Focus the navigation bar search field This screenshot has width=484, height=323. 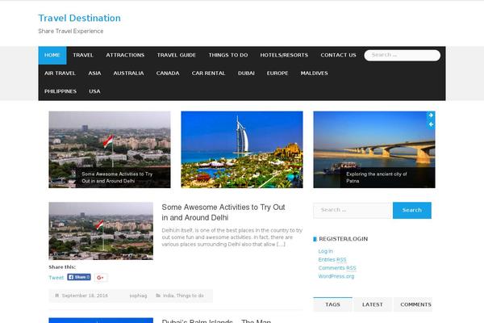402,55
